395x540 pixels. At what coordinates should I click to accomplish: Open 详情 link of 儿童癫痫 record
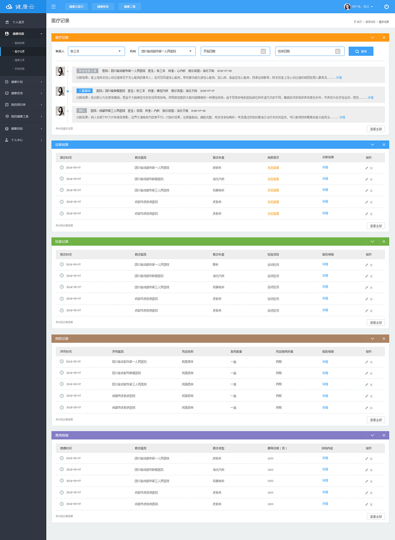click(371, 98)
